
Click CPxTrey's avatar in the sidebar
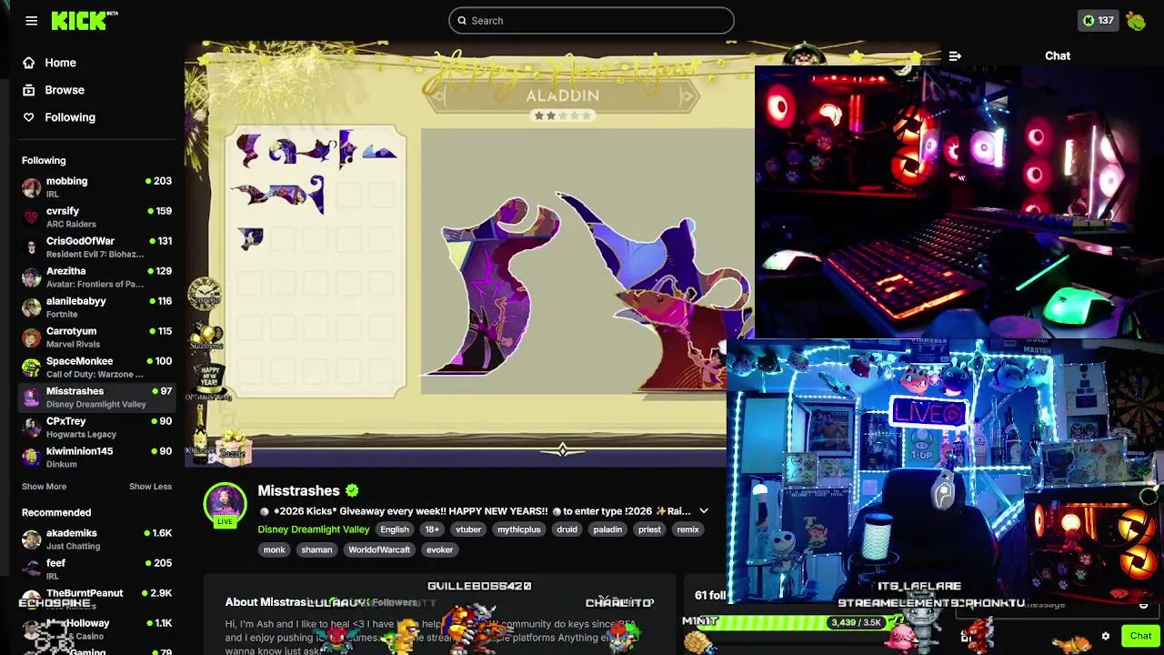(32, 428)
